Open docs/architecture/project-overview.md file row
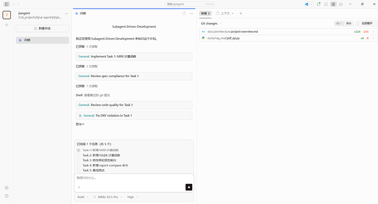The image size is (378, 204). (288, 32)
